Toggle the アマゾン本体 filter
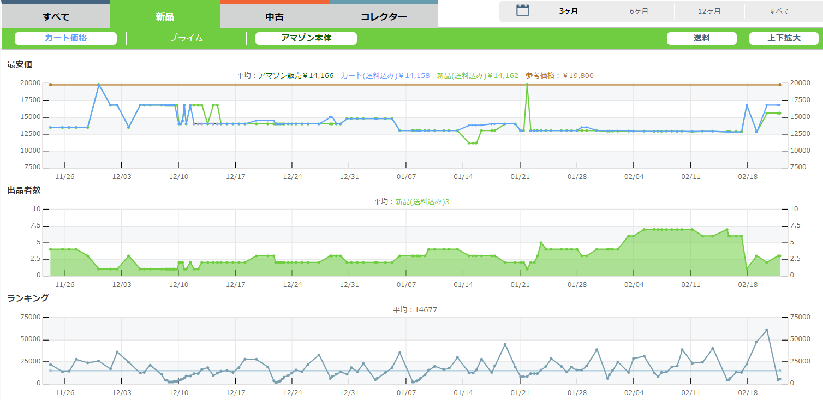 (306, 38)
